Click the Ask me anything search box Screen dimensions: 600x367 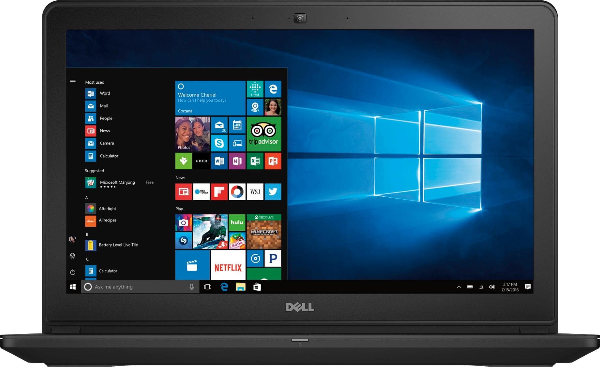[x=140, y=287]
